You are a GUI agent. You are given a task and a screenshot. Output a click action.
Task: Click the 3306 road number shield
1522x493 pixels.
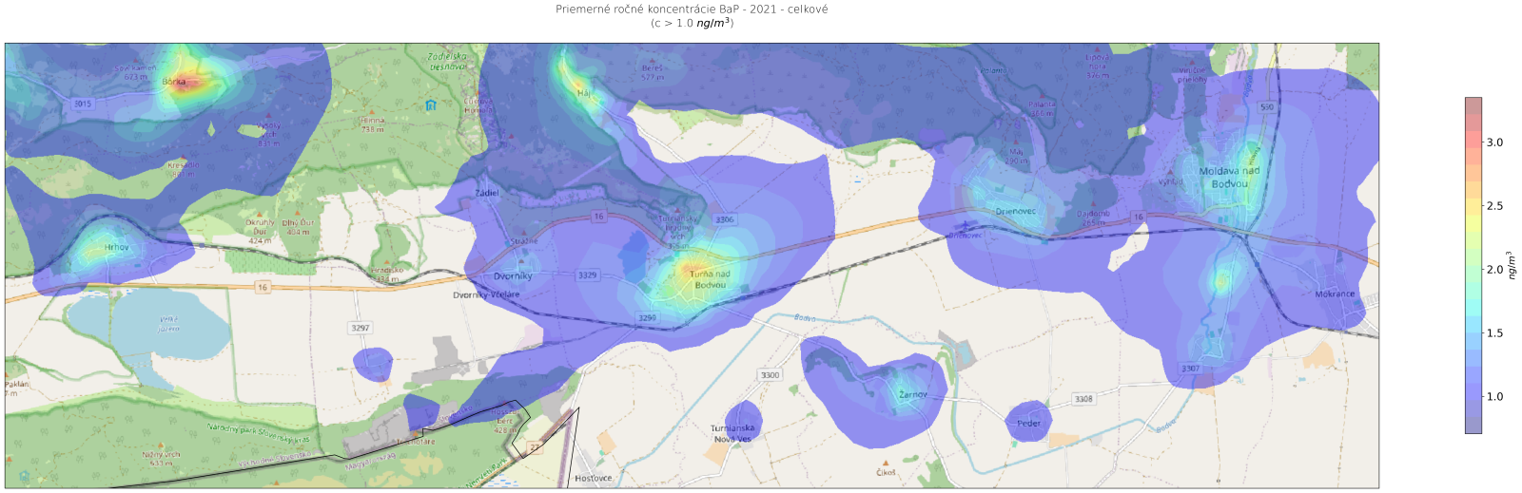[x=725, y=219]
